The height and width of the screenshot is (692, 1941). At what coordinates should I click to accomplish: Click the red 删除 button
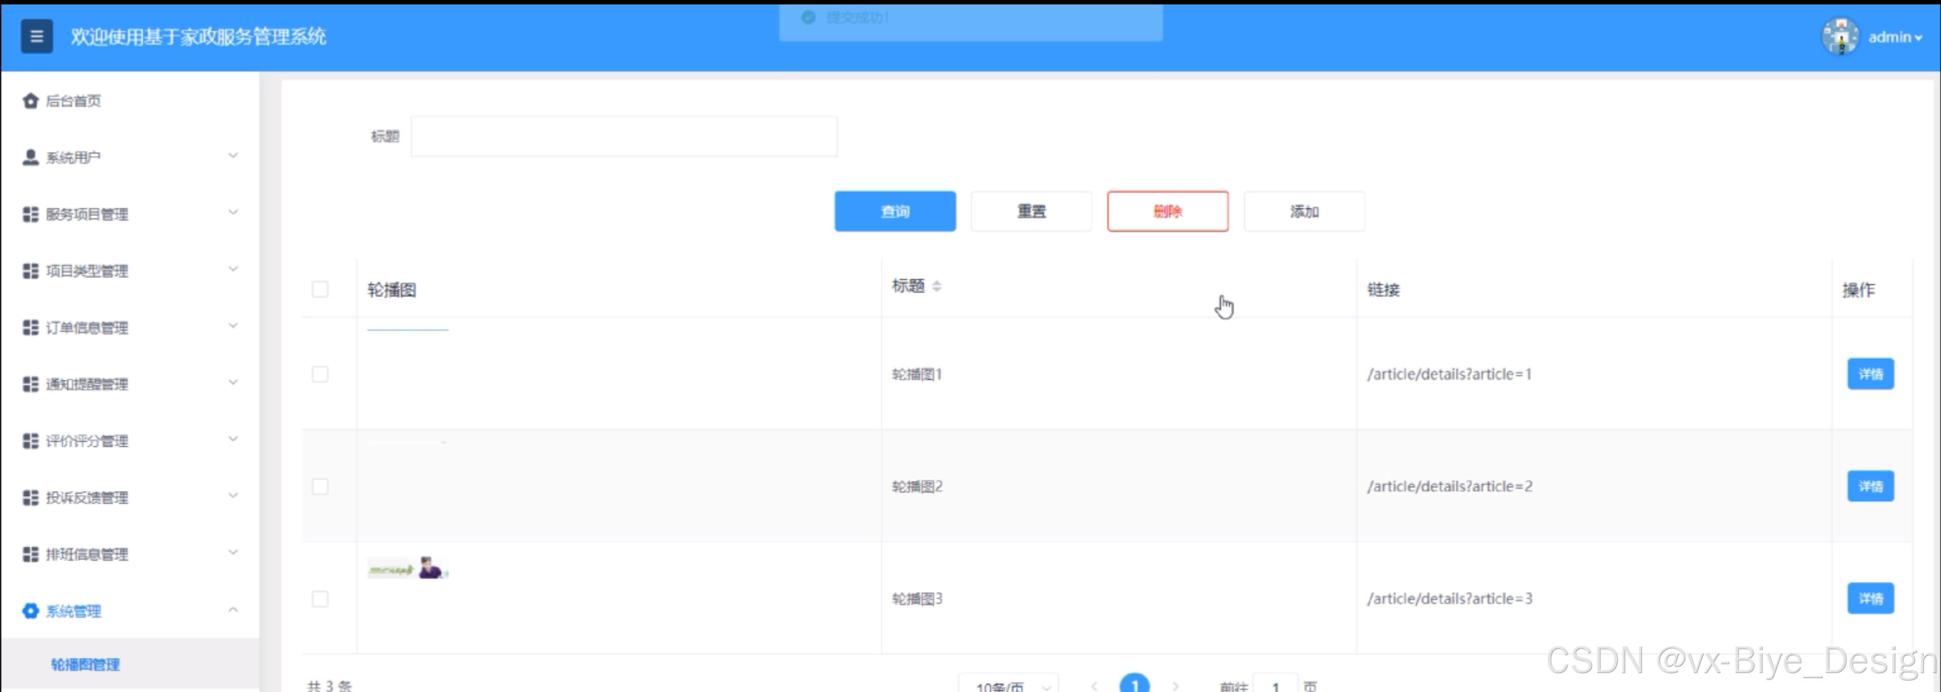tap(1167, 212)
